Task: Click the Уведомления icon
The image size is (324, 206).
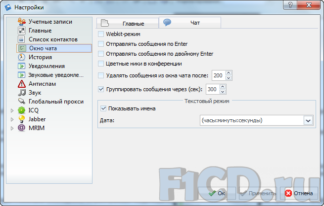Action: coord(21,66)
